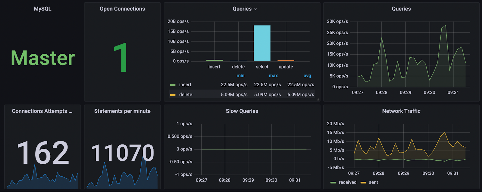The height and width of the screenshot is (192, 482).
Task: Click the chevron next to Queries title
Action: tap(255, 9)
